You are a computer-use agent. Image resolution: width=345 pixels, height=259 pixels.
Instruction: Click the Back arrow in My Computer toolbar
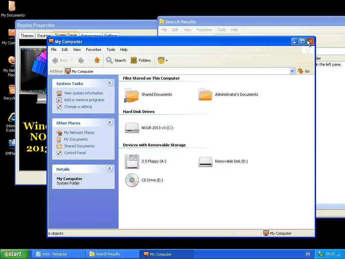(x=55, y=60)
